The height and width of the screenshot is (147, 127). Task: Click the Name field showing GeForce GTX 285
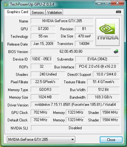pyautogui.click(x=62, y=21)
